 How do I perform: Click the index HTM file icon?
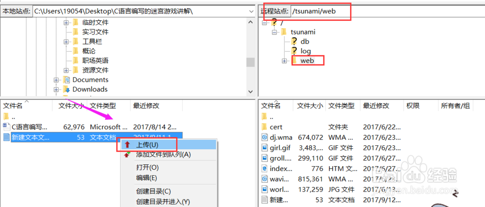264,169
